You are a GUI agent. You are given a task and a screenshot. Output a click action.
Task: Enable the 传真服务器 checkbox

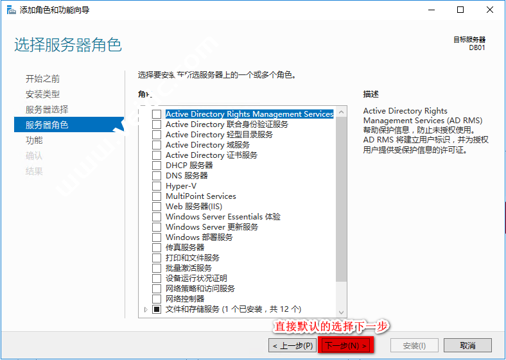(157, 248)
